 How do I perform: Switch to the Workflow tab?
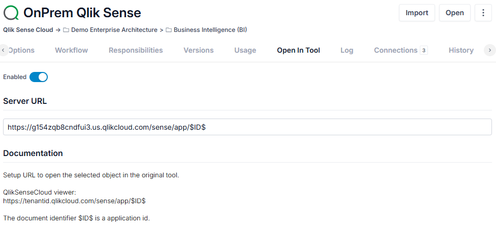coord(72,50)
